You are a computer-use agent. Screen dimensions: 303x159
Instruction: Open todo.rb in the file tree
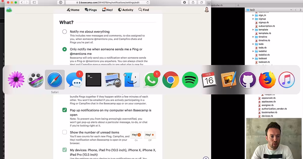(x=262, y=48)
